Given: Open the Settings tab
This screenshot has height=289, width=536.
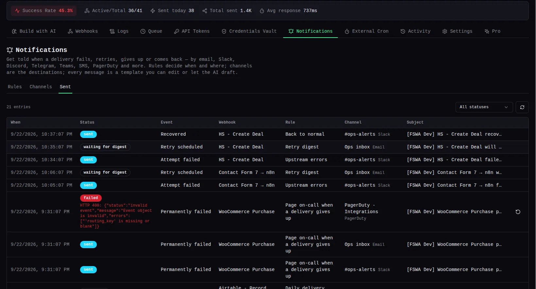Looking at the screenshot, I should coord(458,31).
